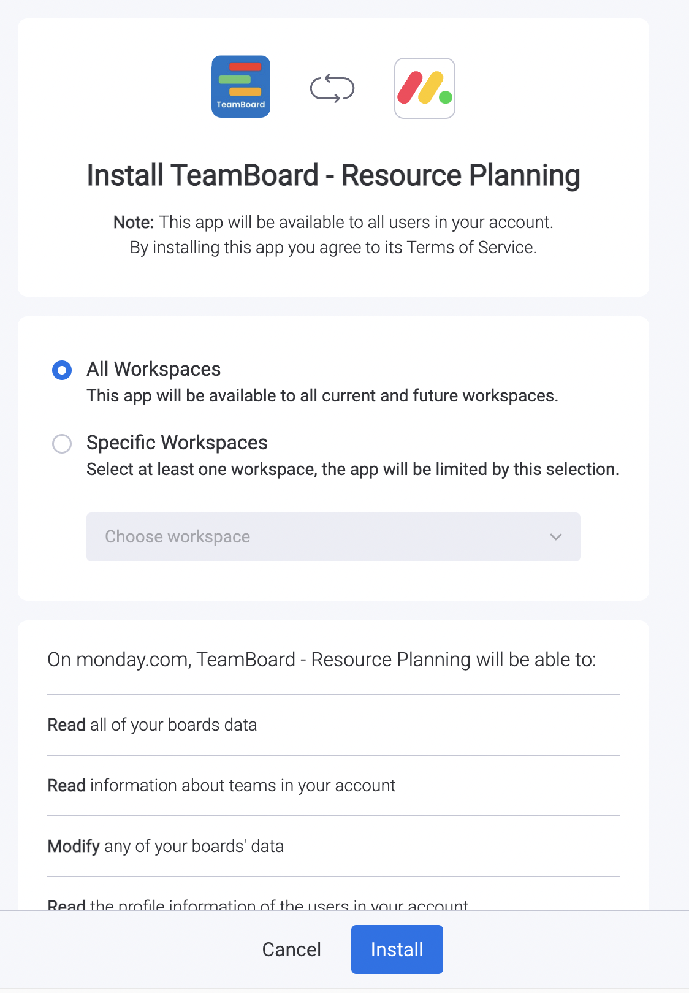Click the All Workspaces label text
This screenshot has width=689, height=993.
point(154,369)
